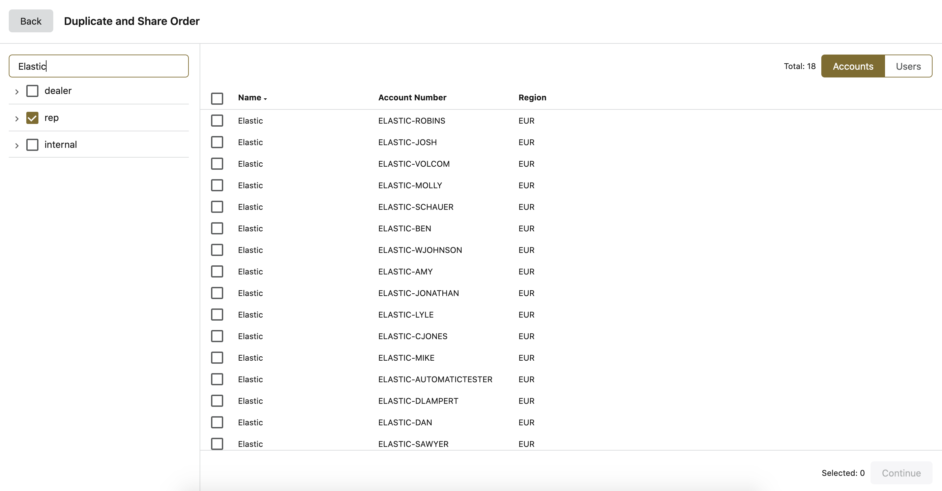Switch to the Accounts tab
The image size is (942, 491).
(853, 66)
